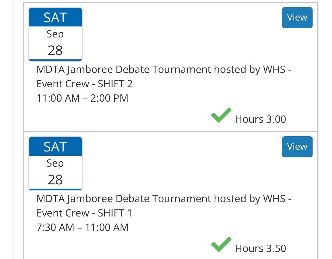The height and width of the screenshot is (259, 332).
Task: Click Sep month label on SHIFT 2 badge
Action: click(x=55, y=34)
